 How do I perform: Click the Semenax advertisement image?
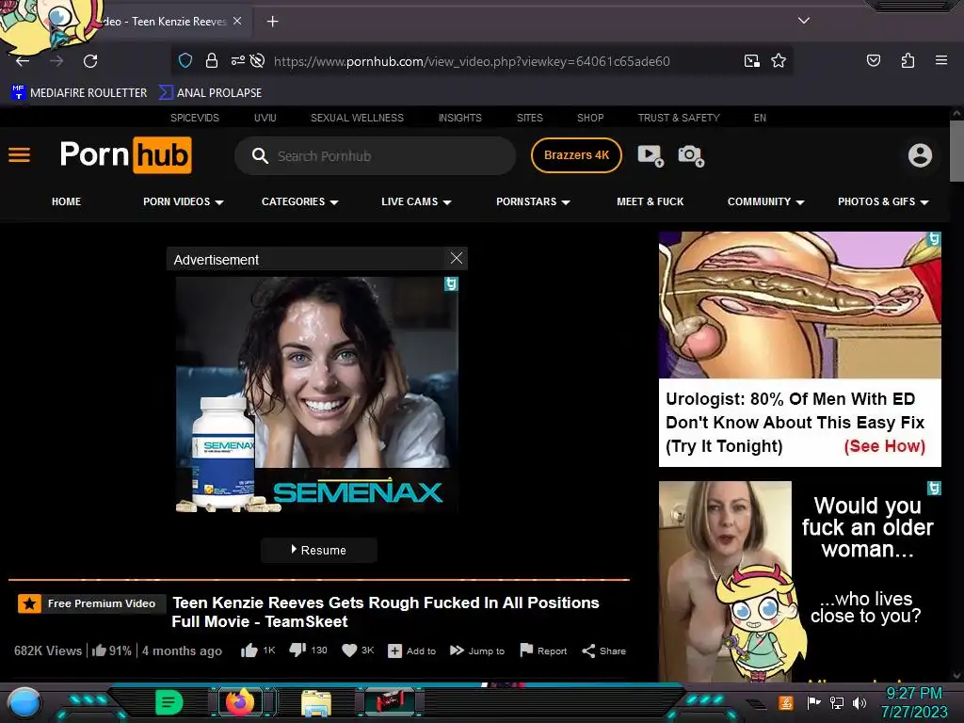click(316, 394)
